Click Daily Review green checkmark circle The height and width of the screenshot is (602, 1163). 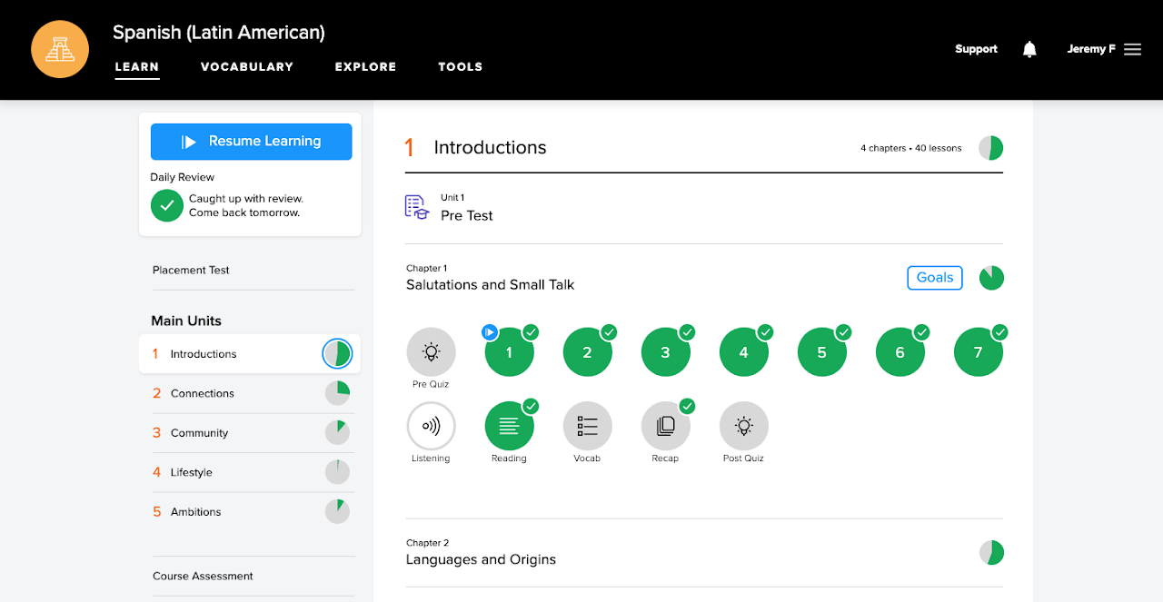pyautogui.click(x=167, y=205)
